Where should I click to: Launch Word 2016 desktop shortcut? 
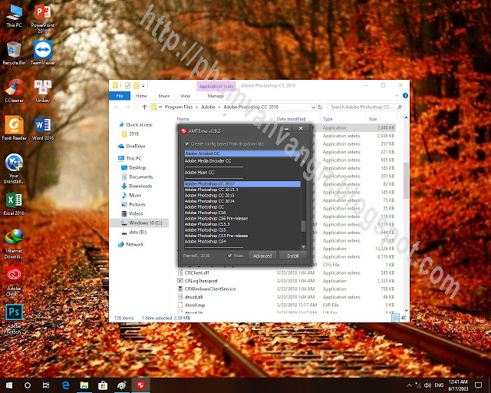click(43, 128)
